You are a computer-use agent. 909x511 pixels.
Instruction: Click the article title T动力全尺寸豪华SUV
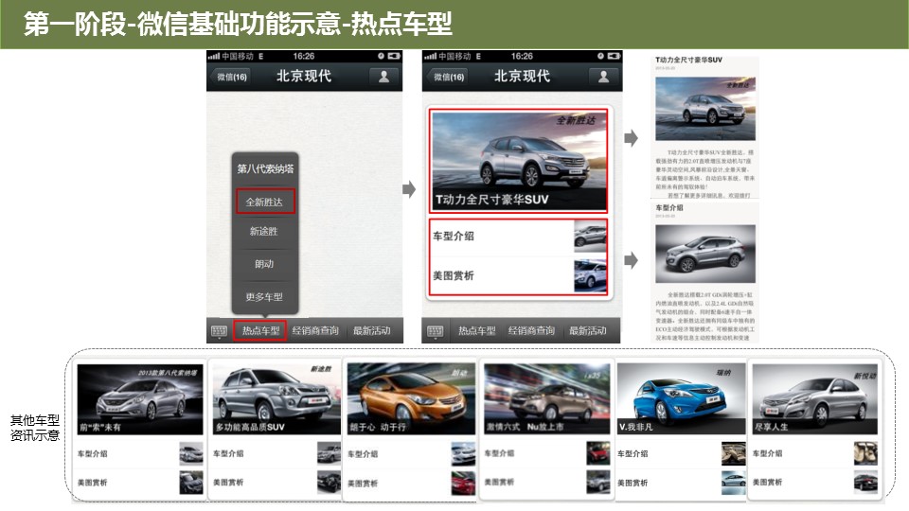tap(688, 60)
